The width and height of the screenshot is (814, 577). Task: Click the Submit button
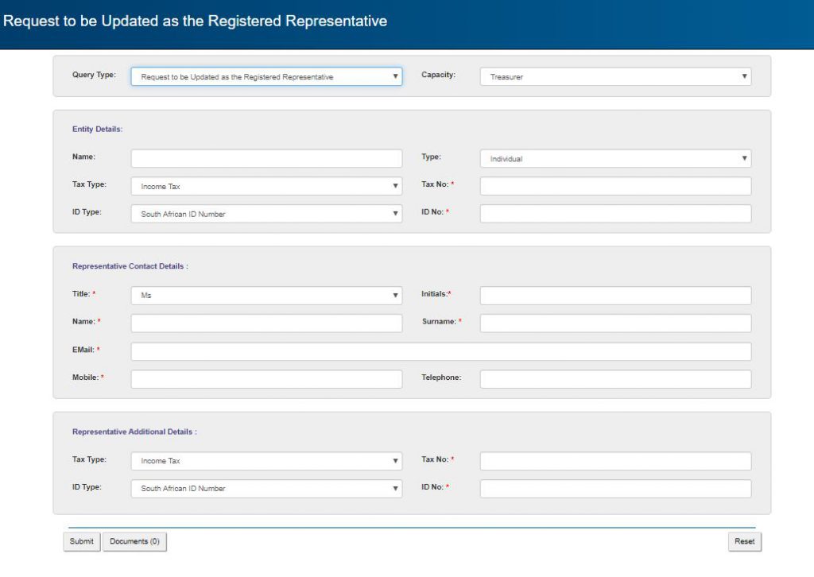[81, 541]
